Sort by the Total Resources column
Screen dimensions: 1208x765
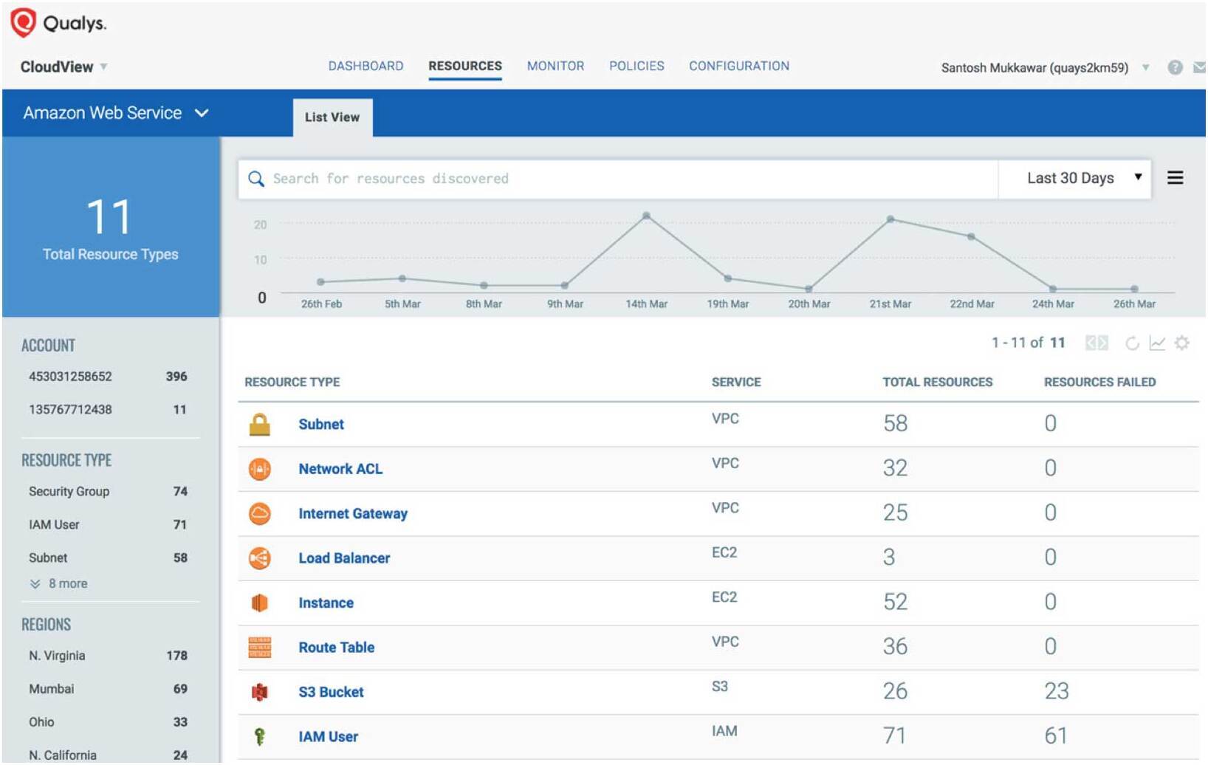tap(937, 382)
